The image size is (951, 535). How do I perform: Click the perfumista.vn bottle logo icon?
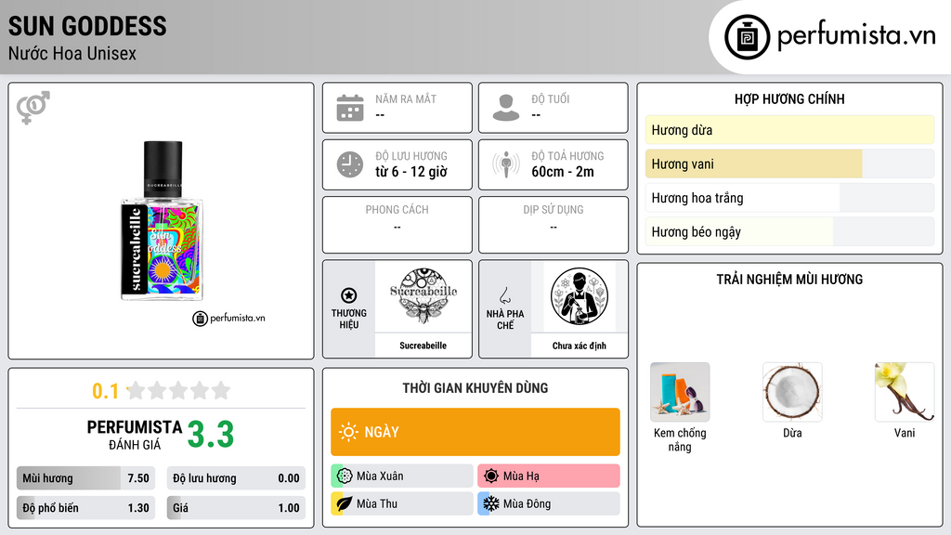click(748, 37)
